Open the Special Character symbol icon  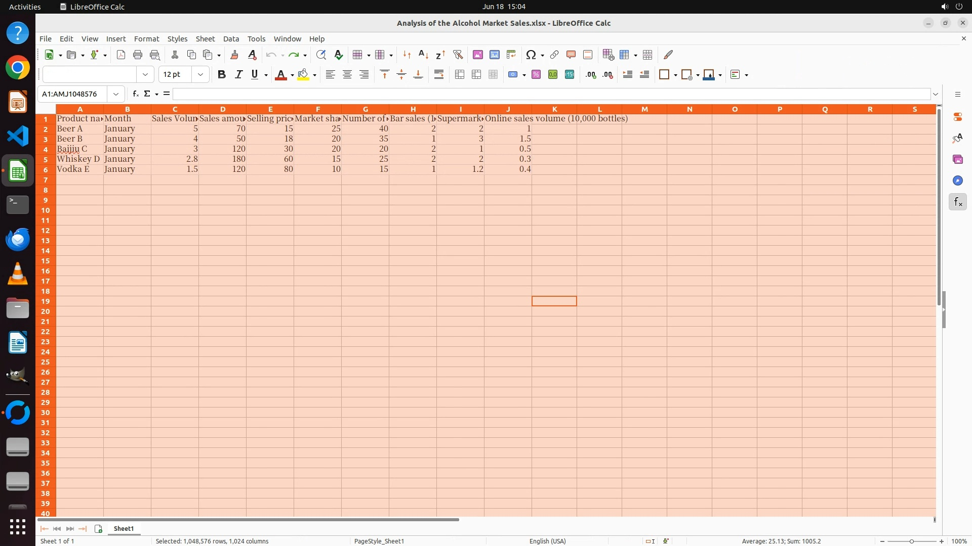[531, 55]
